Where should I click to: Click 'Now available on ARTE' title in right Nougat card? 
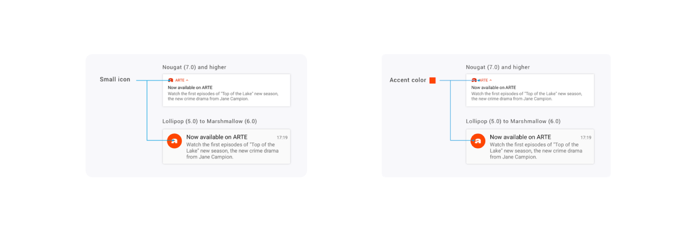click(x=494, y=88)
